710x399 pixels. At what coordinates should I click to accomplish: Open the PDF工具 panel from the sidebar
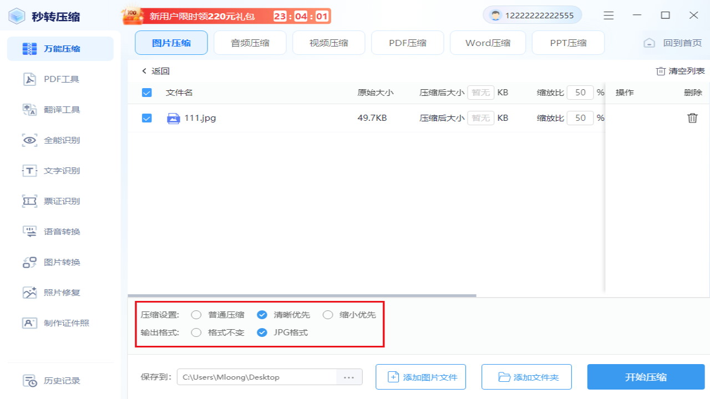[61, 79]
